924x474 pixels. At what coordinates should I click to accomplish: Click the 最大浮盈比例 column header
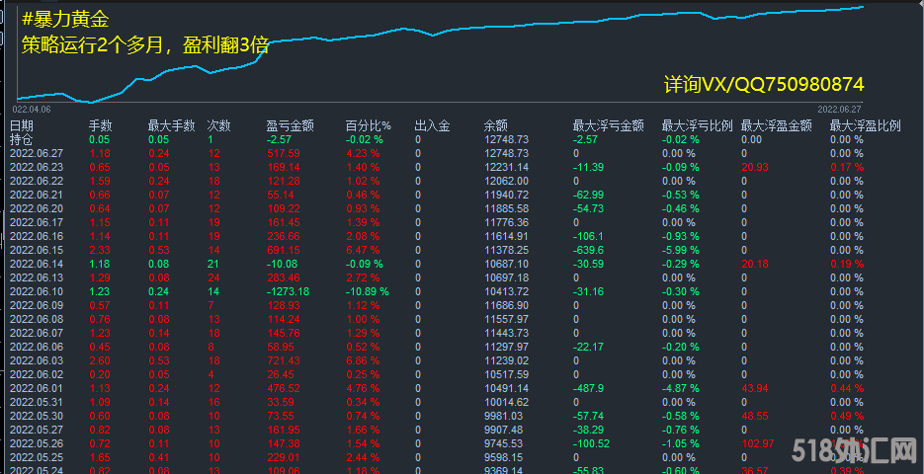pyautogui.click(x=865, y=126)
